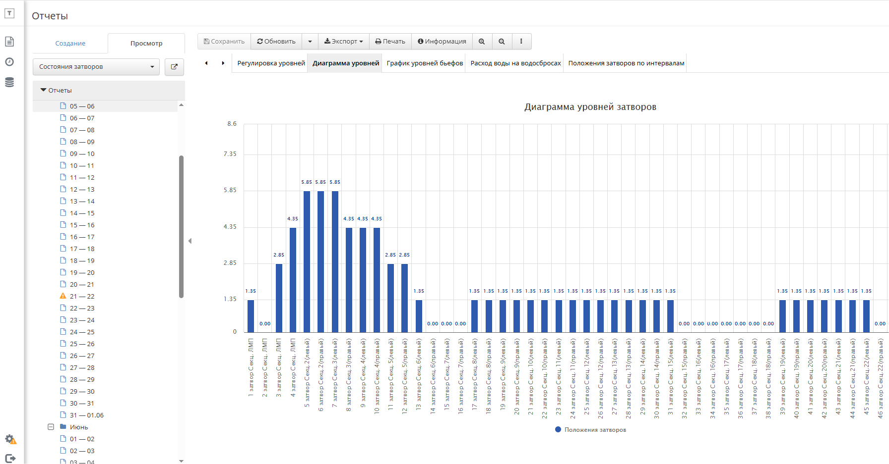Click the bar for 4 затвор Секц. ЛМП
889x464 pixels.
pos(293,280)
